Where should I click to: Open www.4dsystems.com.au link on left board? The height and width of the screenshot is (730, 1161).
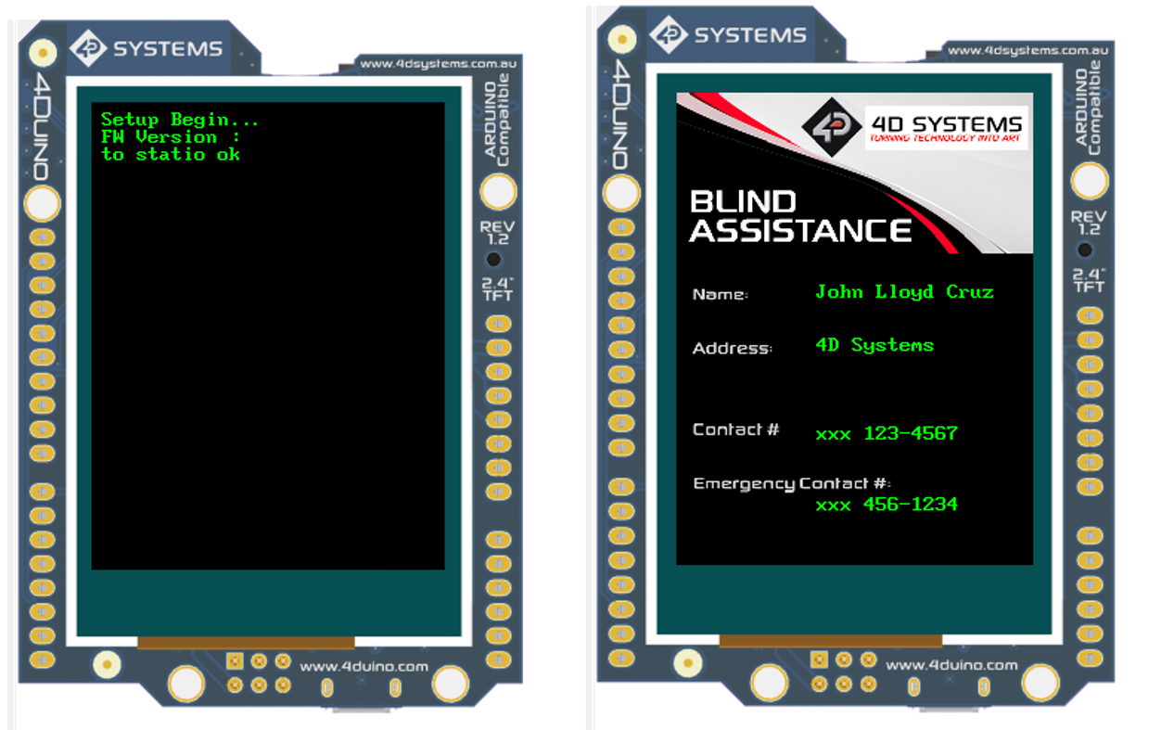pyautogui.click(x=423, y=64)
